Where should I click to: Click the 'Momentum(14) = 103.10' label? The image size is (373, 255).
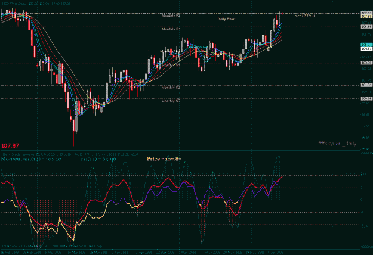pos(31,159)
